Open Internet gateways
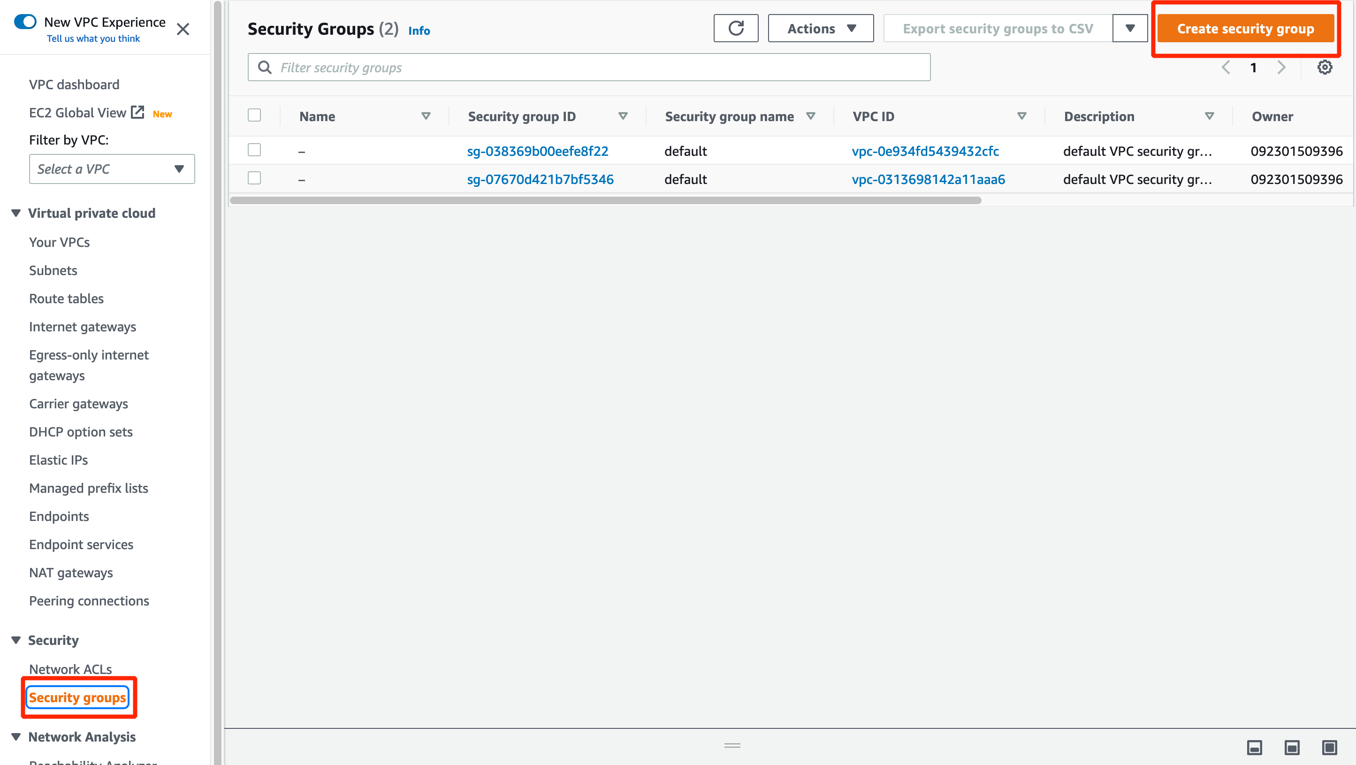This screenshot has height=765, width=1356. [x=83, y=327]
